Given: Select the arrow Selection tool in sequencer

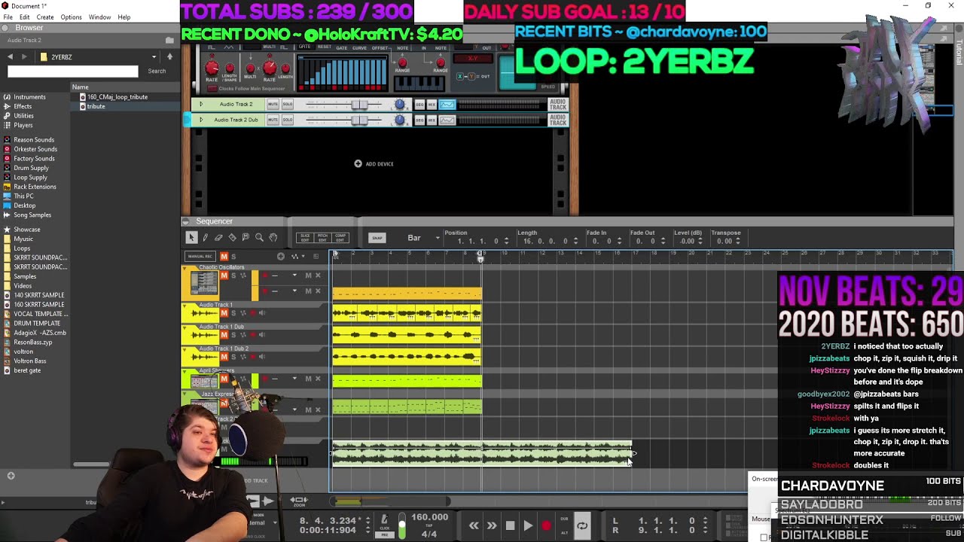Looking at the screenshot, I should point(191,237).
